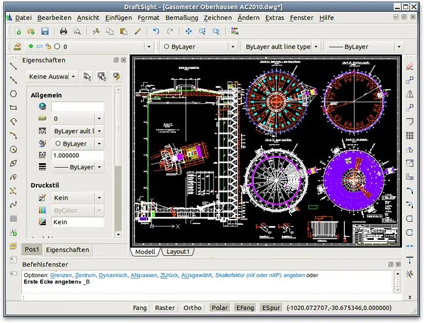Click the Copy icon

pos(110,31)
